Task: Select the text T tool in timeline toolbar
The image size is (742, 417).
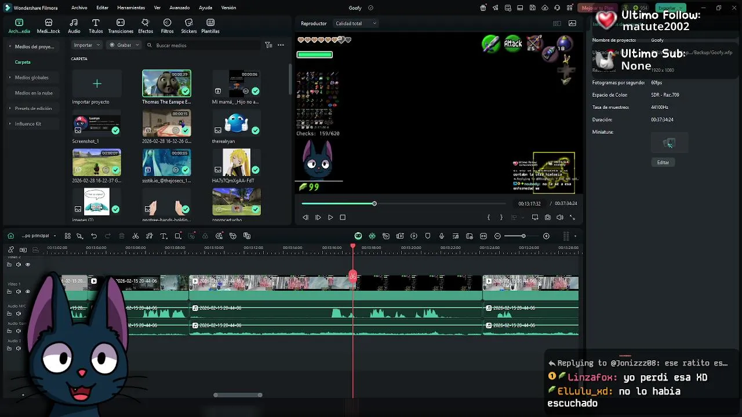Action: coord(163,236)
